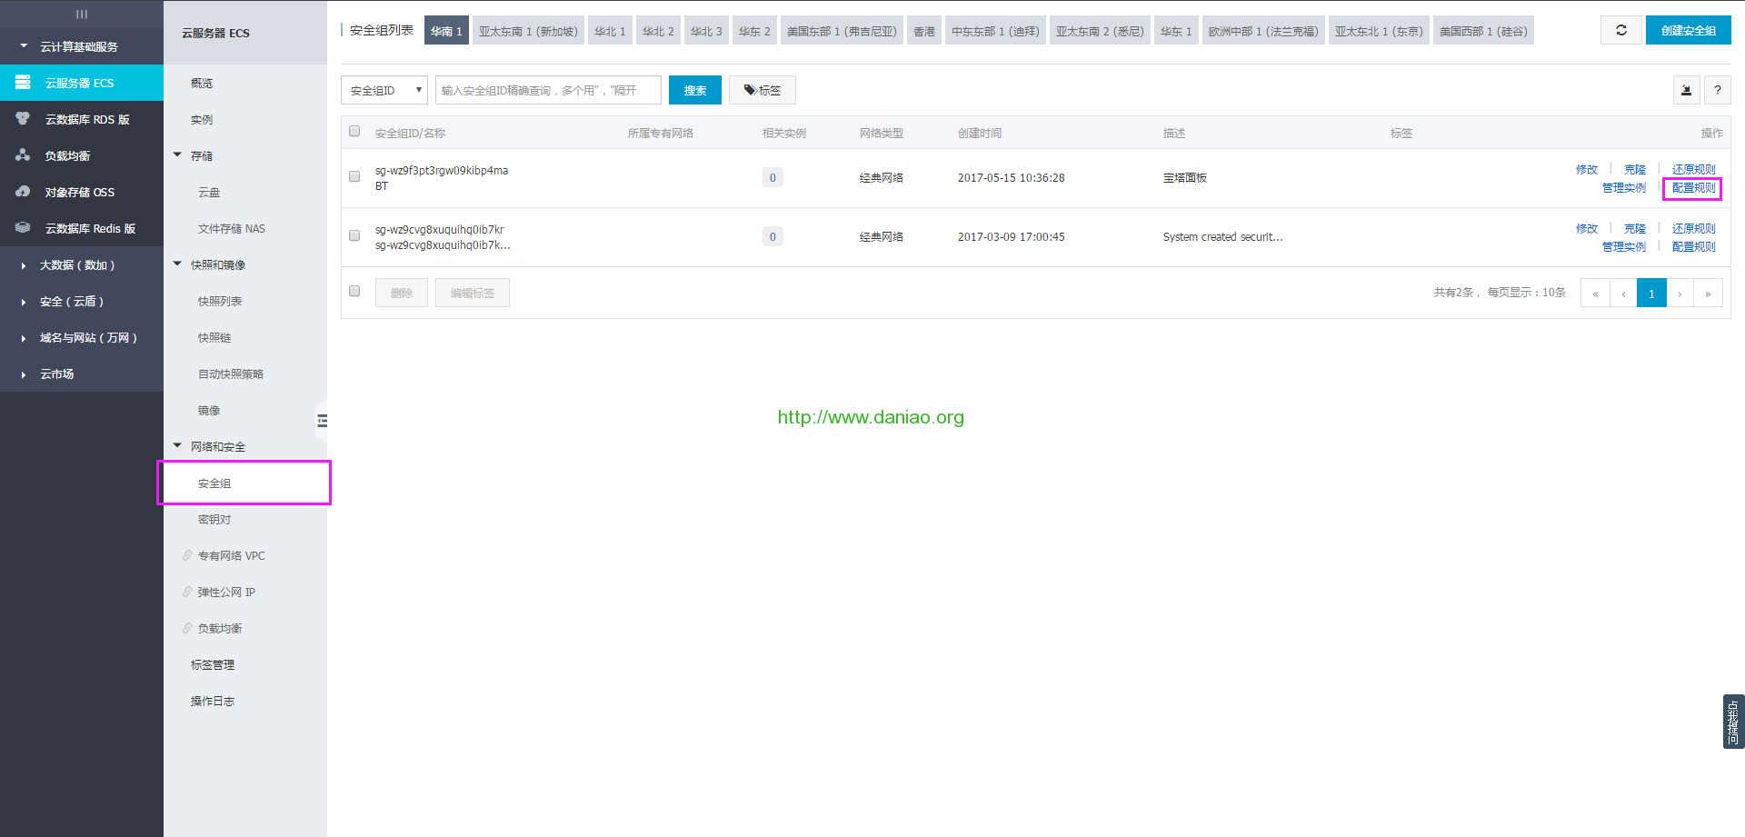
Task: Click the export/download icon button
Action: click(1686, 90)
